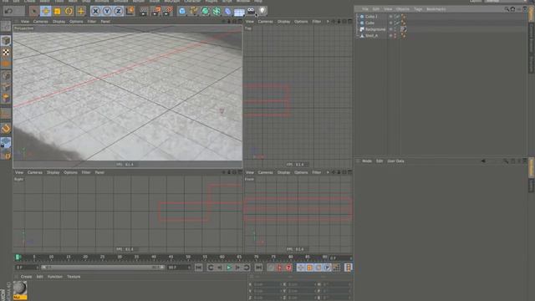Open Options menu of Top viewport

301,22
